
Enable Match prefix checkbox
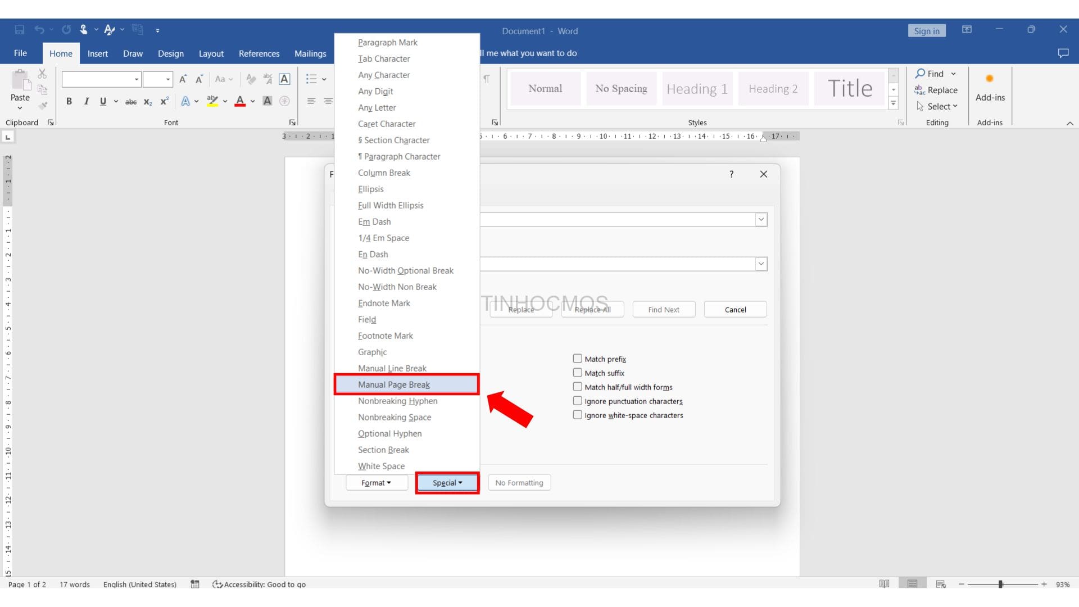(x=577, y=358)
